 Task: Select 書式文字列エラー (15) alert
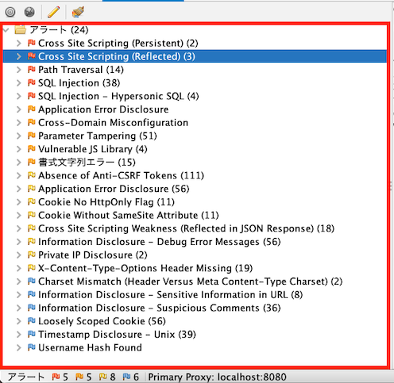coord(87,162)
